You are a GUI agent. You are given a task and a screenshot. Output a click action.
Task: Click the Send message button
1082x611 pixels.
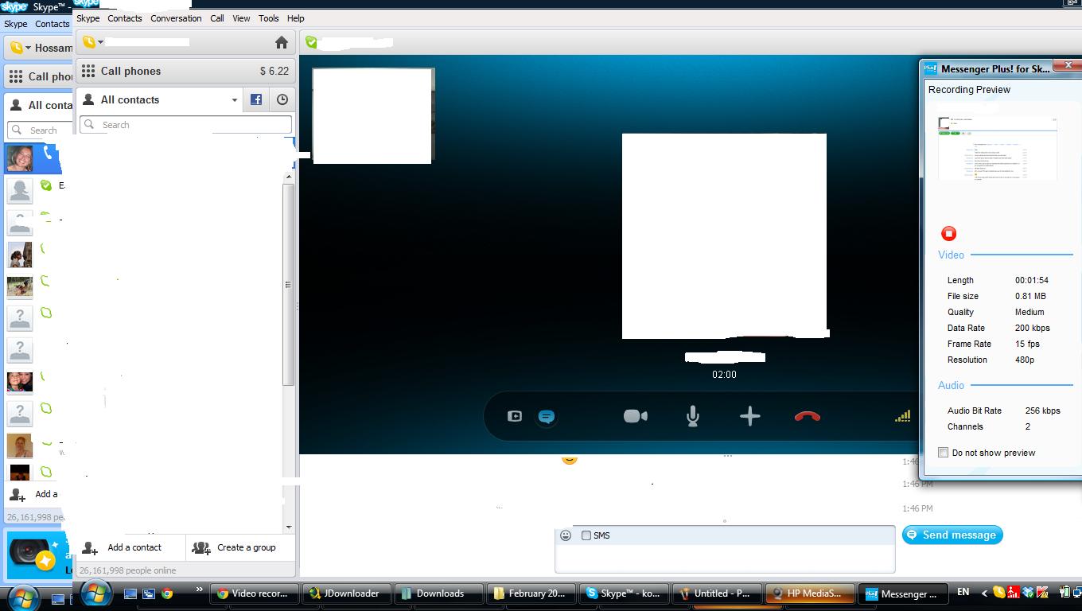tap(952, 535)
